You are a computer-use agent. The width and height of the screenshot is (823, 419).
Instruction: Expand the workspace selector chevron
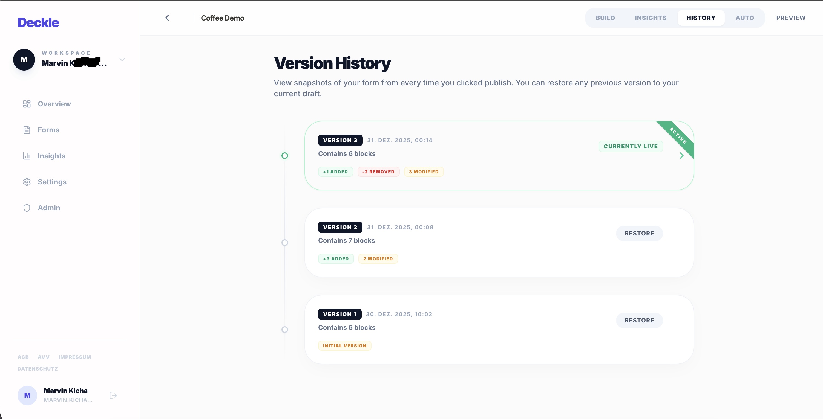[122, 59]
